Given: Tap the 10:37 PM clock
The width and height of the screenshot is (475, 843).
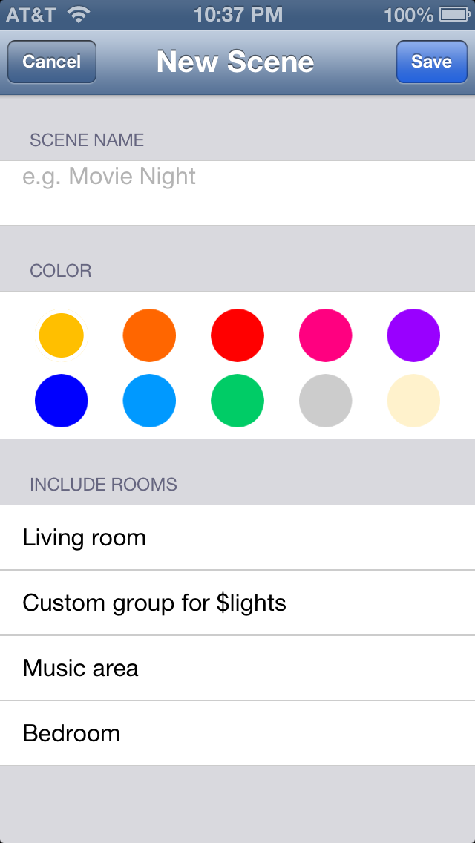Looking at the screenshot, I should click(237, 14).
